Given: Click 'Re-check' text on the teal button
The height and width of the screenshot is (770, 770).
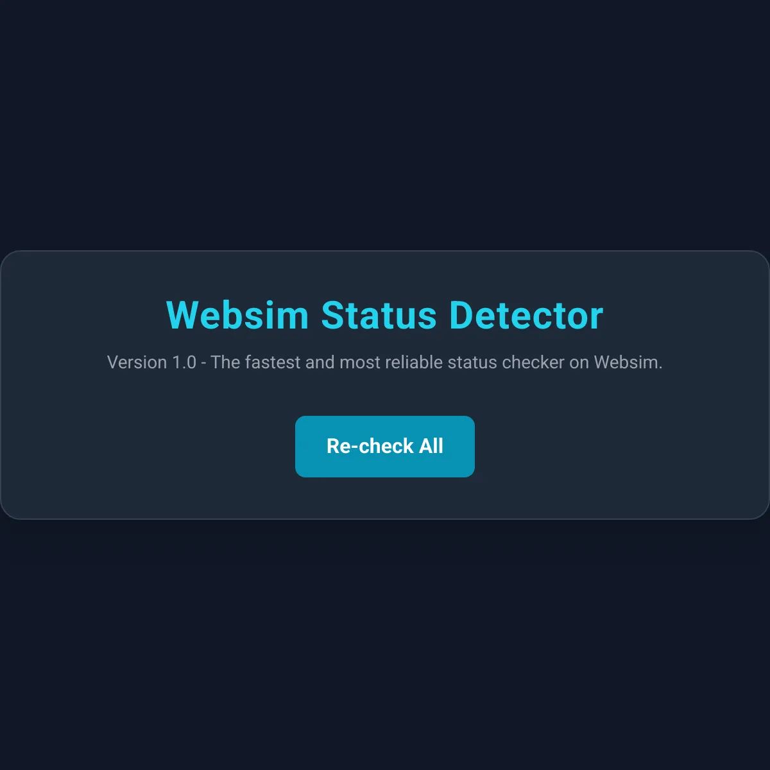Looking at the screenshot, I should [370, 447].
